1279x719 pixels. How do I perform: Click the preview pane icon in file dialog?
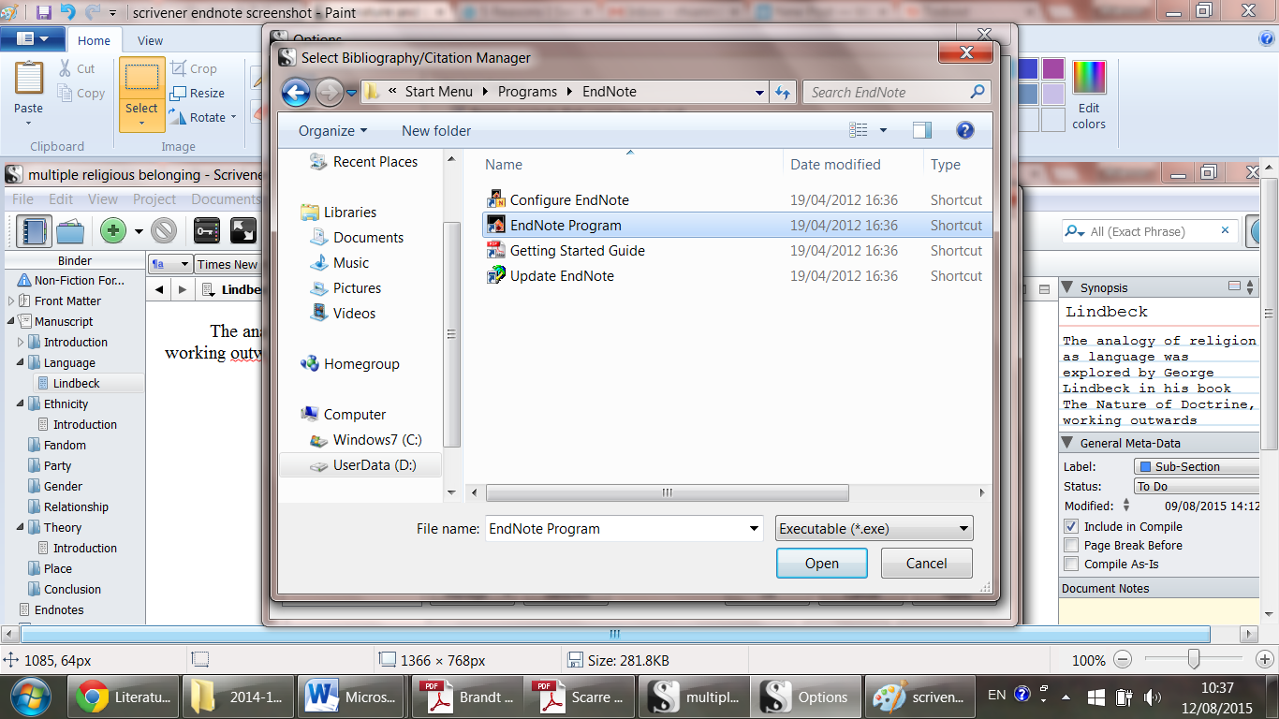(922, 130)
